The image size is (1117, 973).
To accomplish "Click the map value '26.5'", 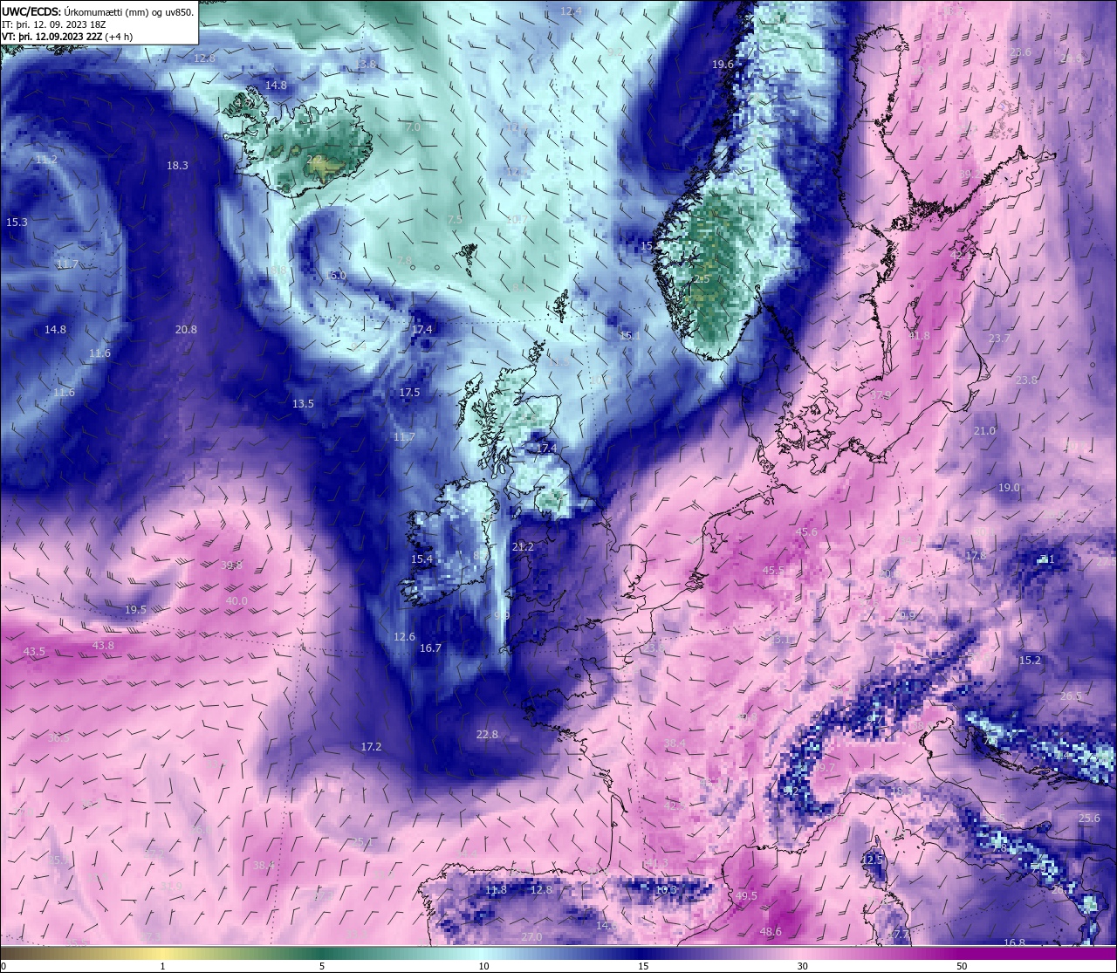I will (1071, 696).
